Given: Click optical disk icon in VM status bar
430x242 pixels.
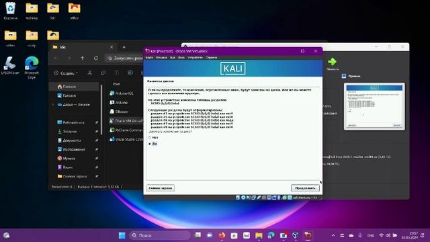Looking at the screenshot, I should [x=243, y=197].
